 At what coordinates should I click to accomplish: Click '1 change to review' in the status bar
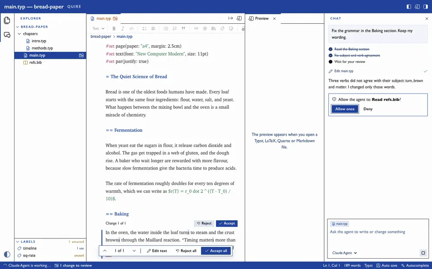[73, 266]
